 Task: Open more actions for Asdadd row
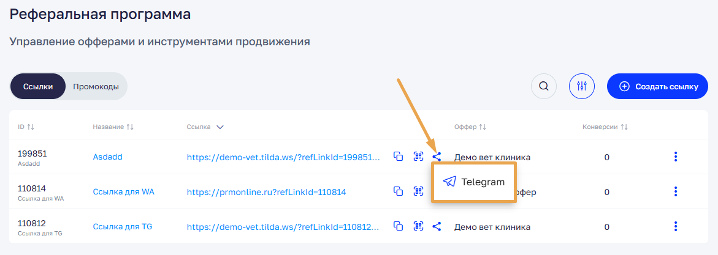(x=675, y=157)
